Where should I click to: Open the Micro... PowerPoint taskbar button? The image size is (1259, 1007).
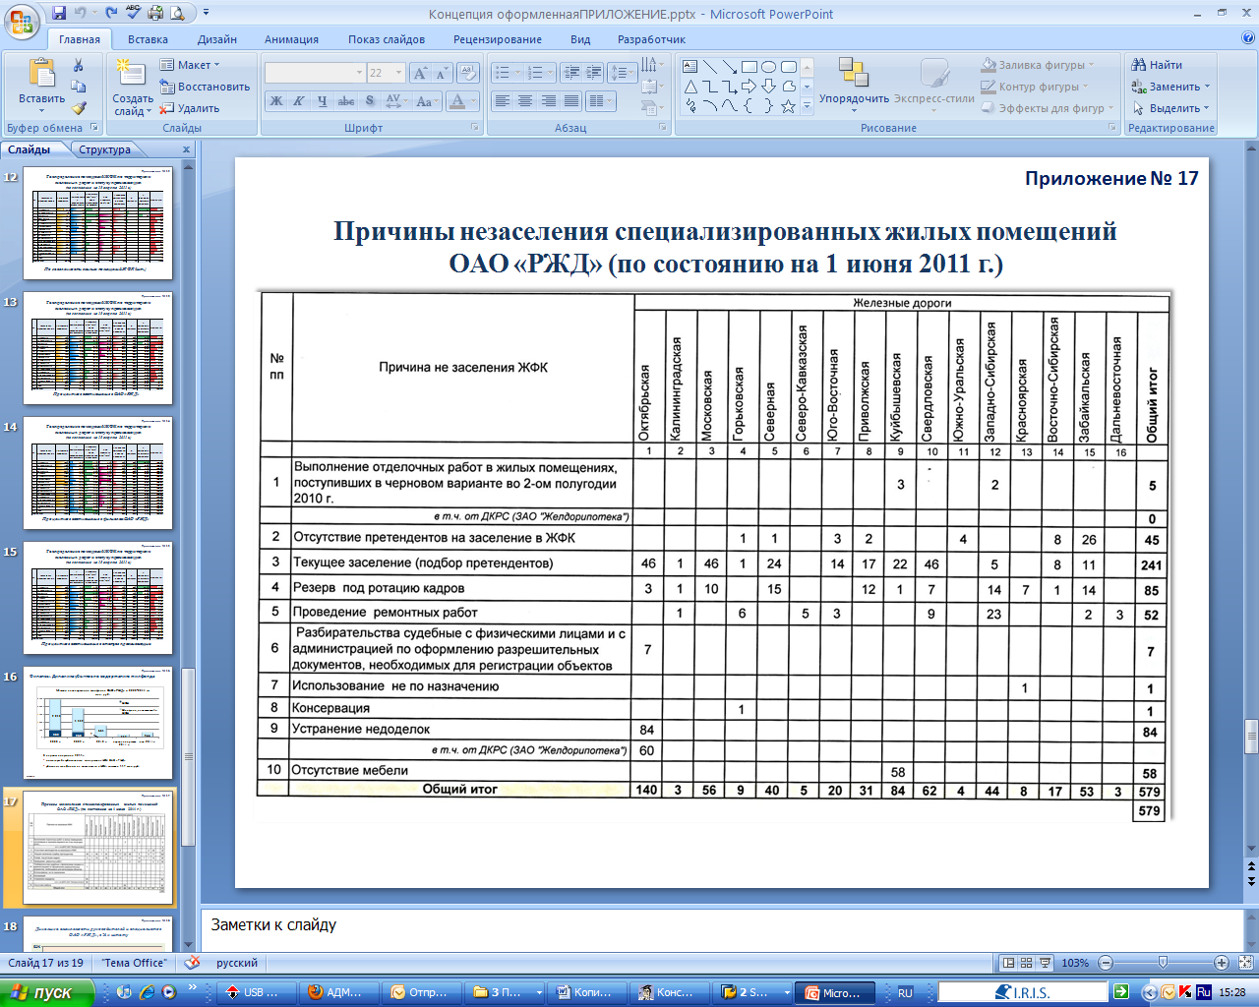pyautogui.click(x=834, y=993)
